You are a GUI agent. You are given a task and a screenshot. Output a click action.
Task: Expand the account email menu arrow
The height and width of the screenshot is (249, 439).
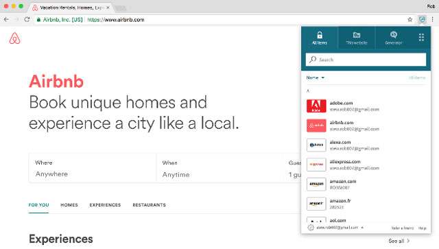(362, 228)
